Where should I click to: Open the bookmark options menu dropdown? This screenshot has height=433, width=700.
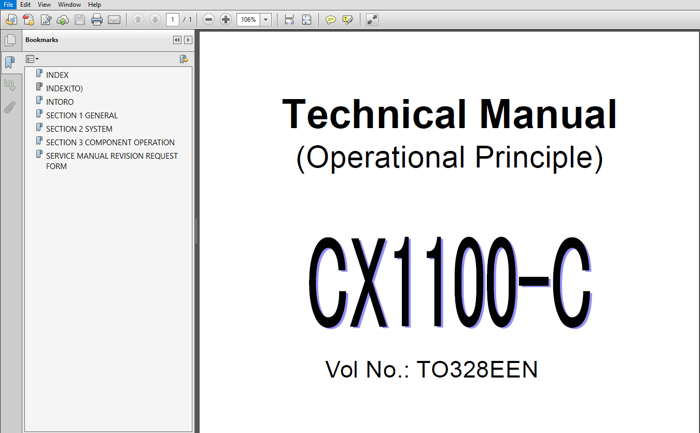pos(32,59)
